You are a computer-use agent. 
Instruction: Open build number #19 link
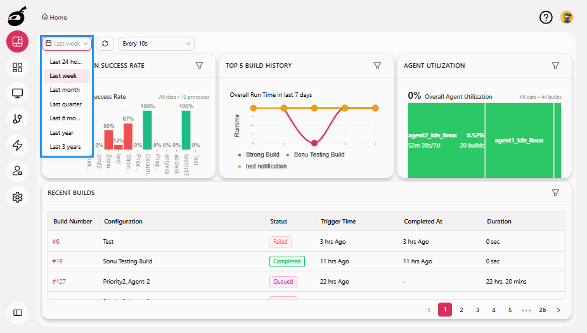[57, 261]
